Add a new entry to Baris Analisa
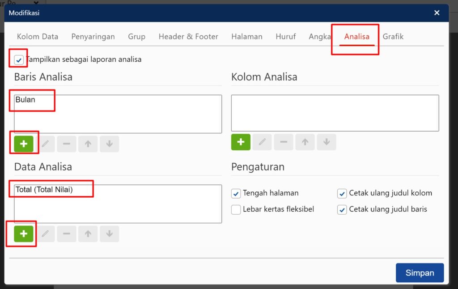Image resolution: width=458 pixels, height=289 pixels. (24, 144)
